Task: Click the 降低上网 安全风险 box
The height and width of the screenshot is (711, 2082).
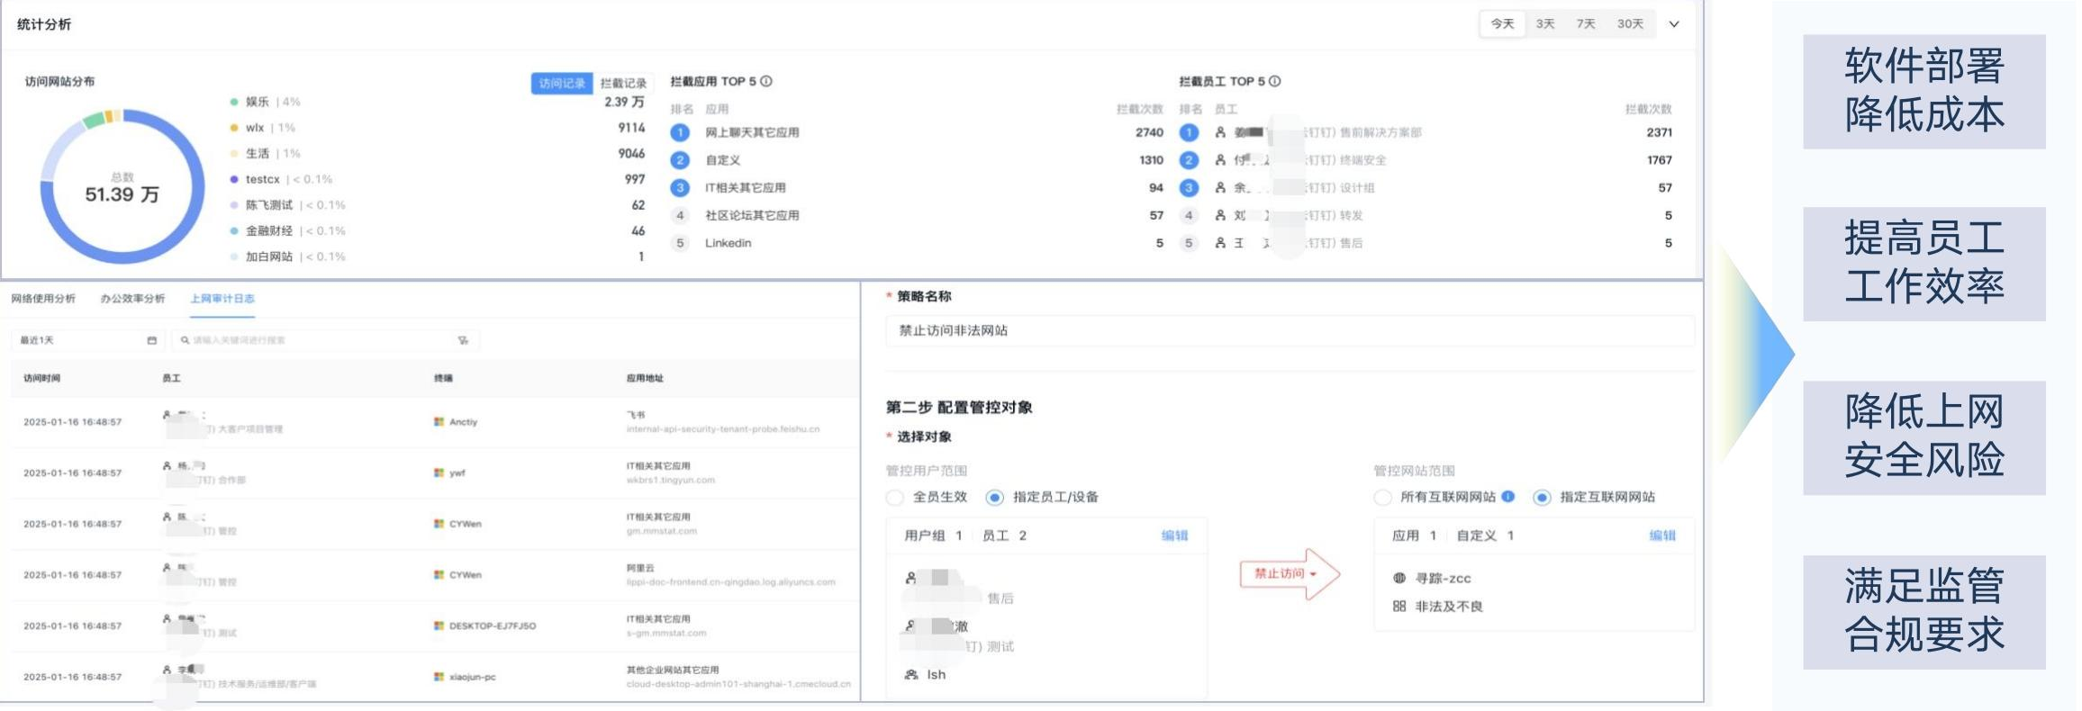Action: coord(1924,437)
